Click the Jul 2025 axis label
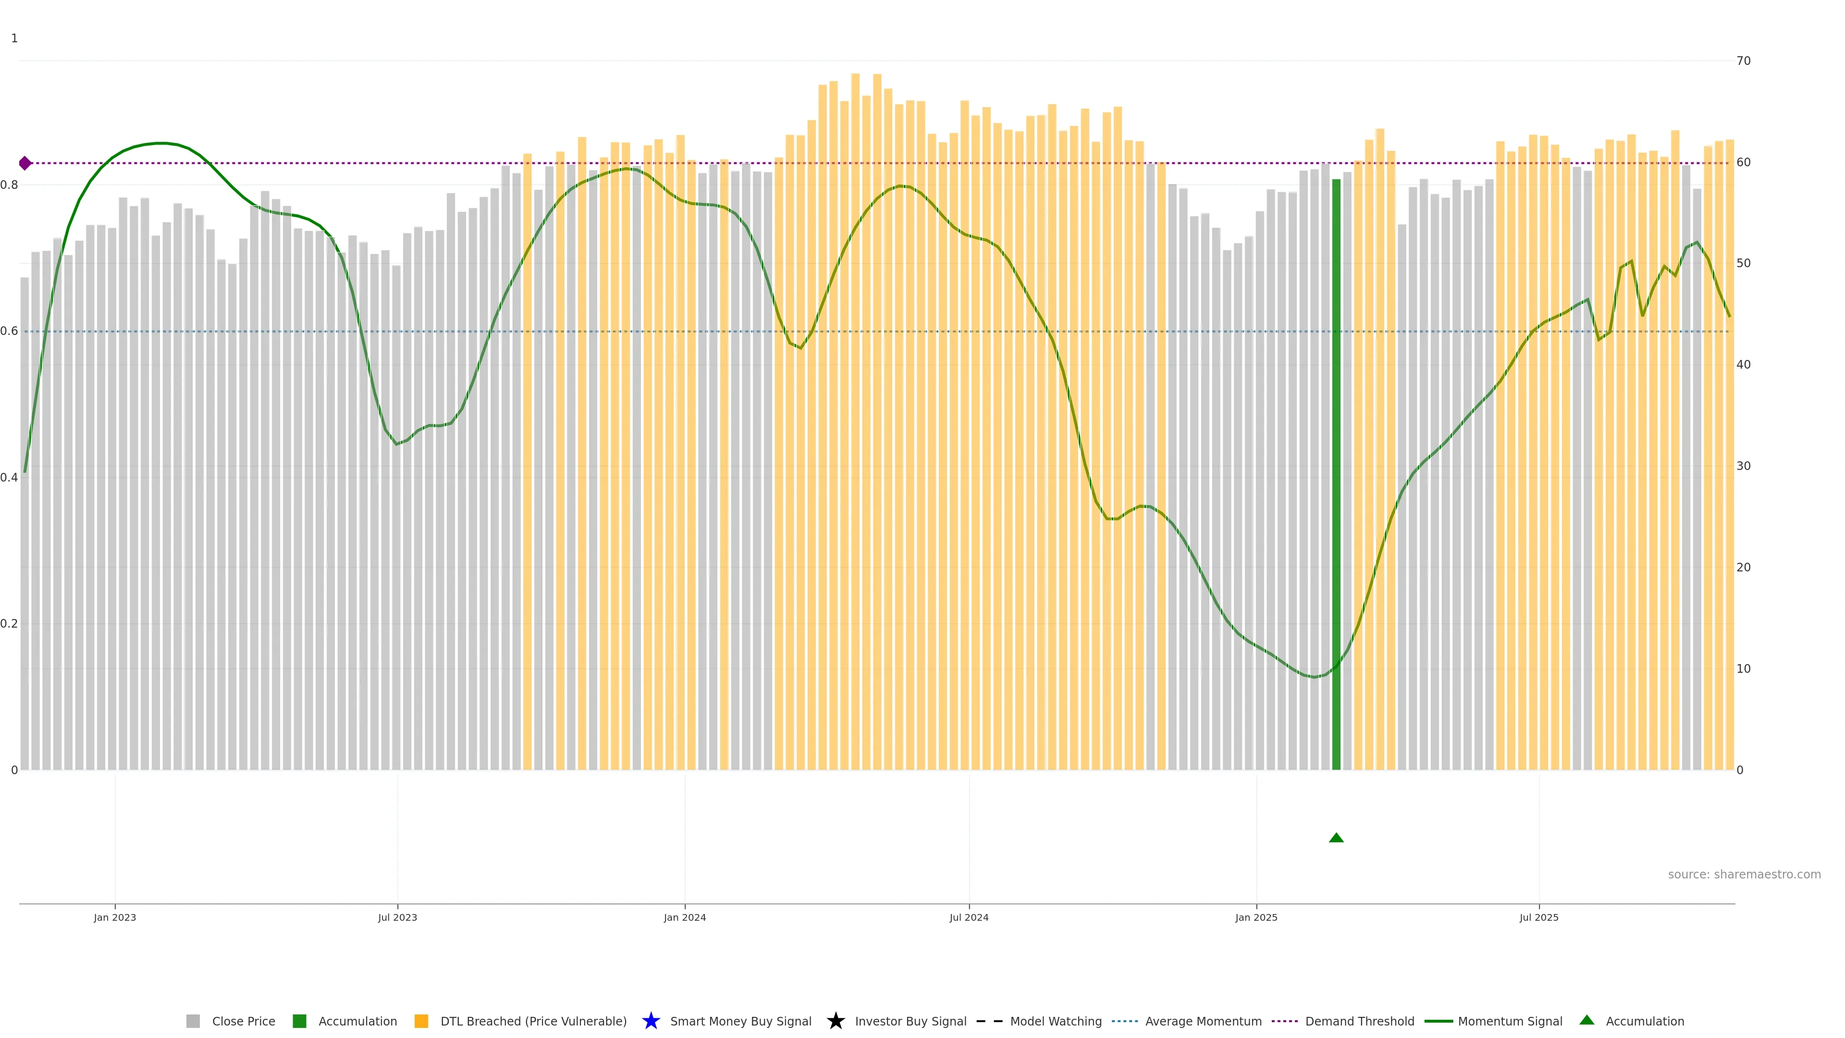1845x1038 pixels. (1538, 917)
